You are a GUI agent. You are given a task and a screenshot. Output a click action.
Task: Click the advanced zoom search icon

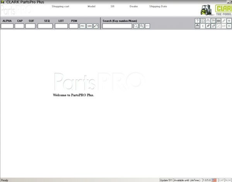click(x=142, y=26)
